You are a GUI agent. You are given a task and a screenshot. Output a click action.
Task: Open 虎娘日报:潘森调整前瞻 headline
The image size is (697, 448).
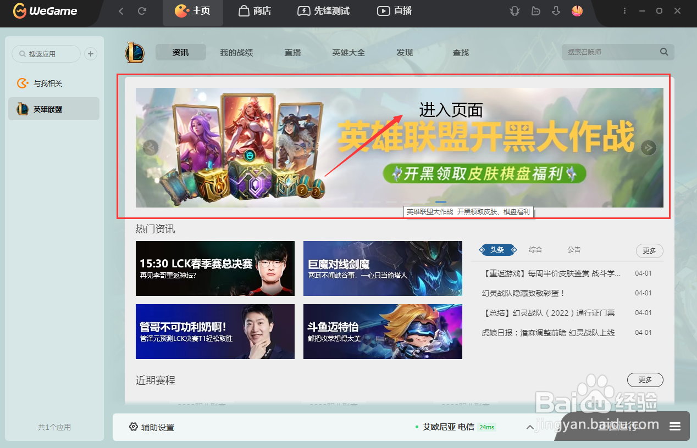click(x=548, y=333)
